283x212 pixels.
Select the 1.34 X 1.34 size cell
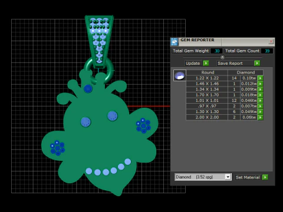(207, 90)
